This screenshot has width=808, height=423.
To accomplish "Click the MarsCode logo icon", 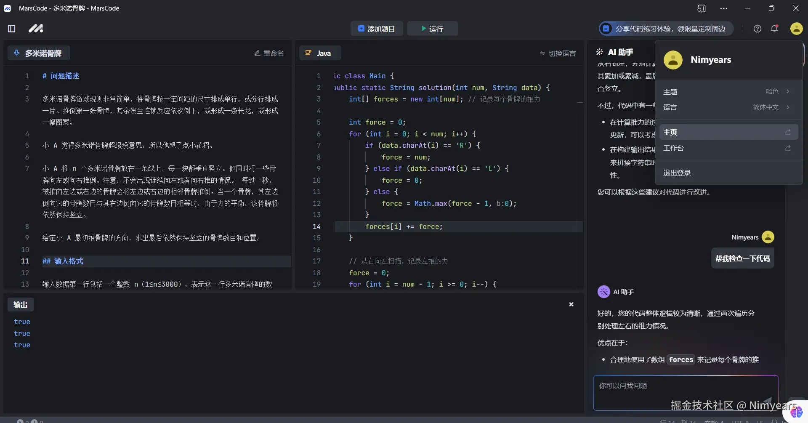I will pyautogui.click(x=36, y=29).
